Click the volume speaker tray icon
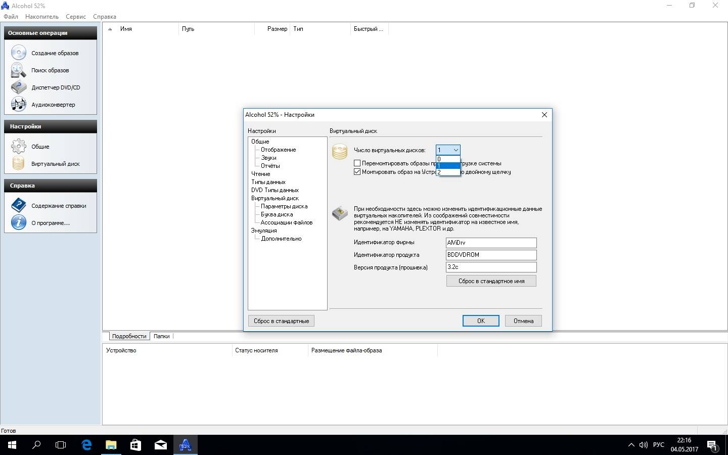 (x=643, y=445)
